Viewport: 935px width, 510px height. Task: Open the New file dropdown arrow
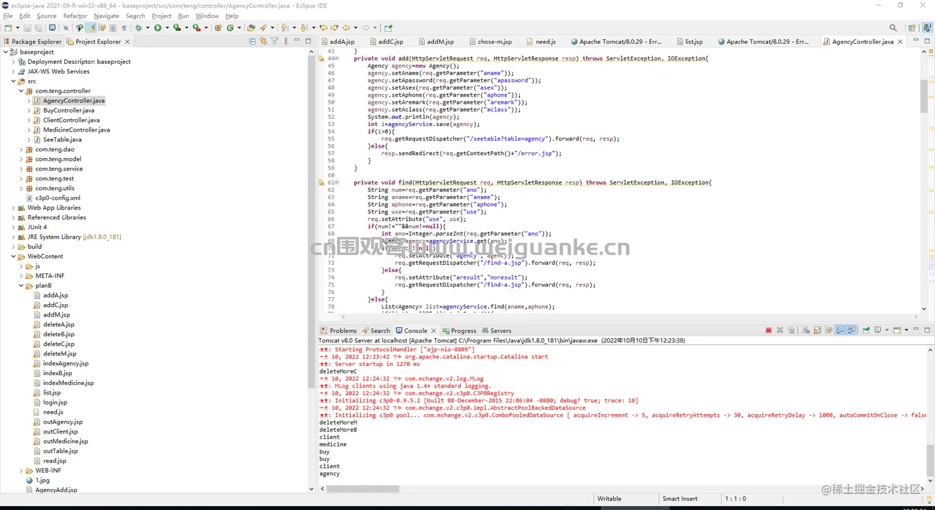click(17, 28)
